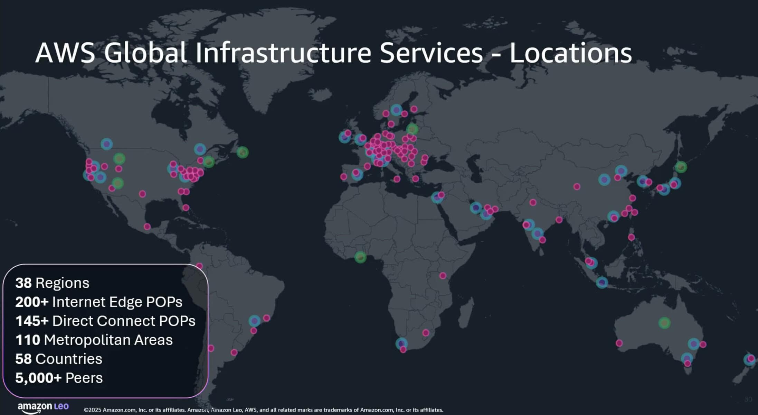This screenshot has width=758, height=415.
Task: Click the "38 Regions" statistic text
Action: point(53,283)
